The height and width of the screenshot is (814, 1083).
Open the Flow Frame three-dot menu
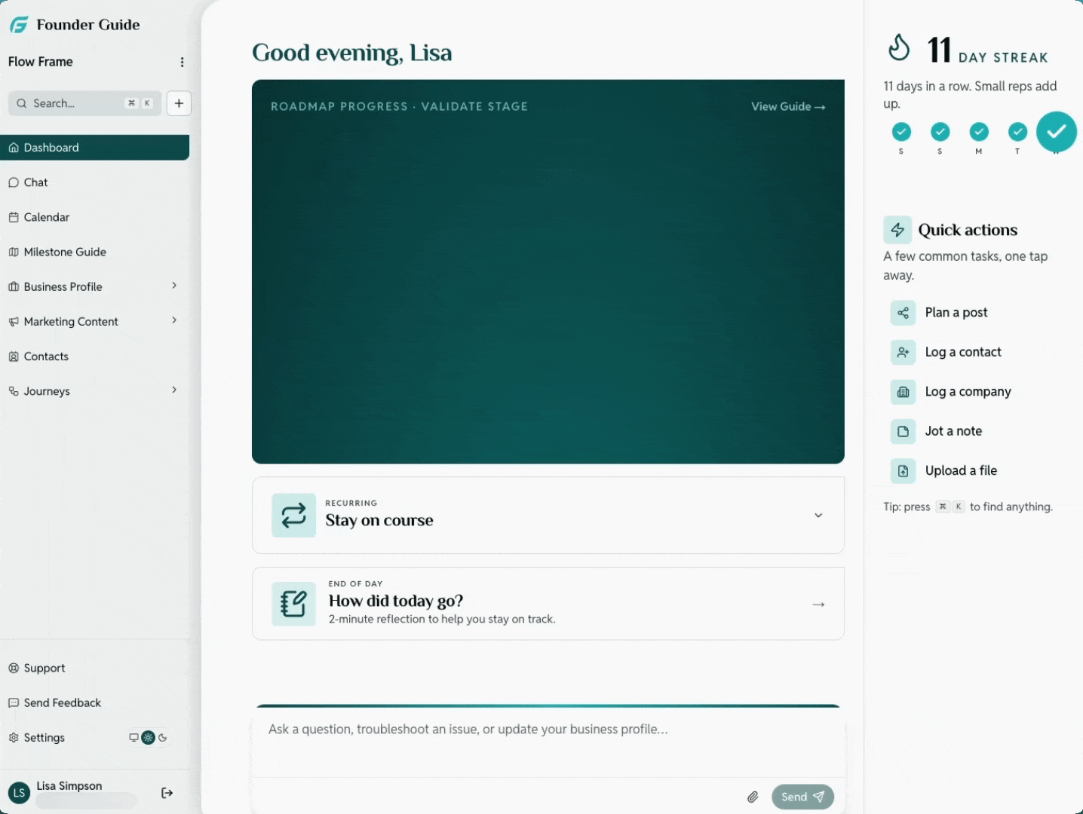[x=182, y=62]
